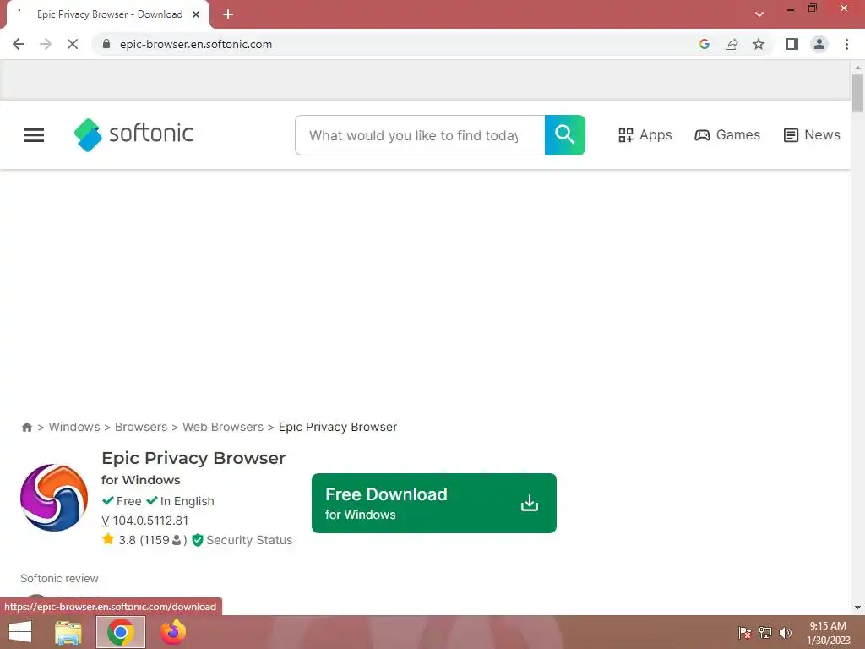
Task: Open the Games section
Action: click(727, 134)
